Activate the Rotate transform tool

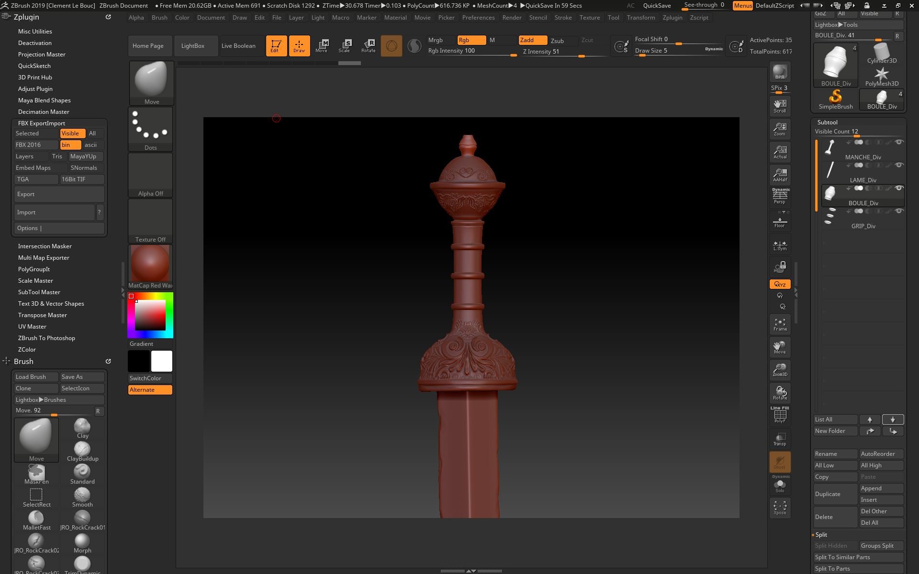click(368, 45)
